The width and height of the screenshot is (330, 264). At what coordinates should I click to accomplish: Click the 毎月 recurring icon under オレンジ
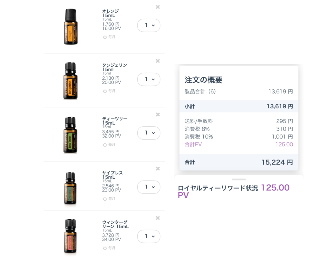tap(105, 37)
